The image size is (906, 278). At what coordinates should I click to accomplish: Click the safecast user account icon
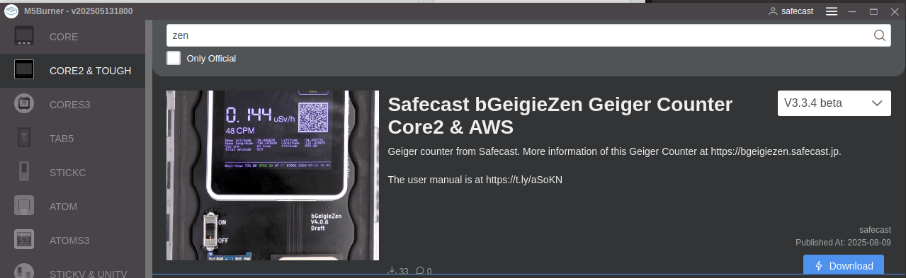pyautogui.click(x=773, y=11)
